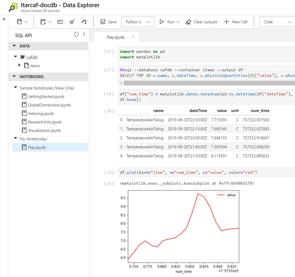Open the terminal icon in toolbar

[x=60, y=22]
